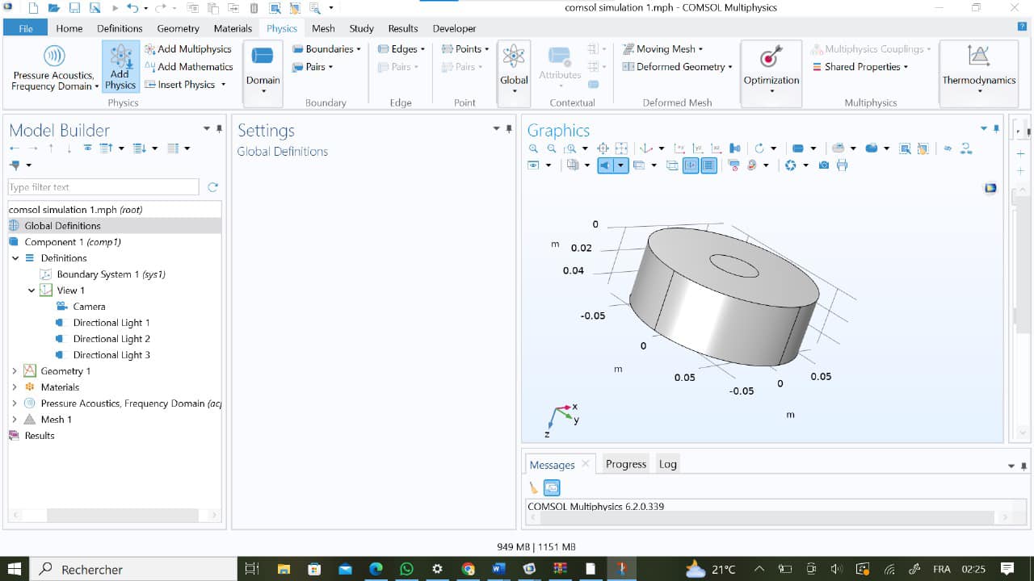Click the Add Physics button
Viewport: 1034px width, 581px height.
(x=120, y=67)
